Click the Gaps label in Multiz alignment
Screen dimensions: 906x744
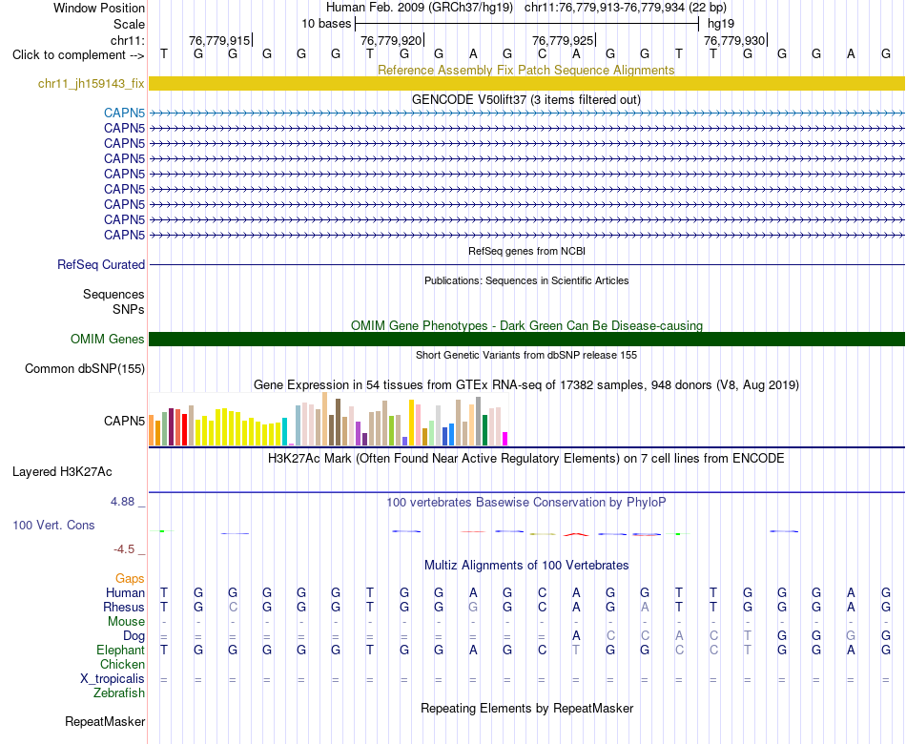(130, 579)
